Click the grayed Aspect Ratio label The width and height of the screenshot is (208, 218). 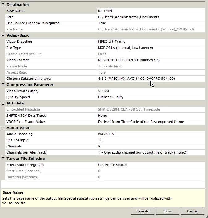click(17, 72)
